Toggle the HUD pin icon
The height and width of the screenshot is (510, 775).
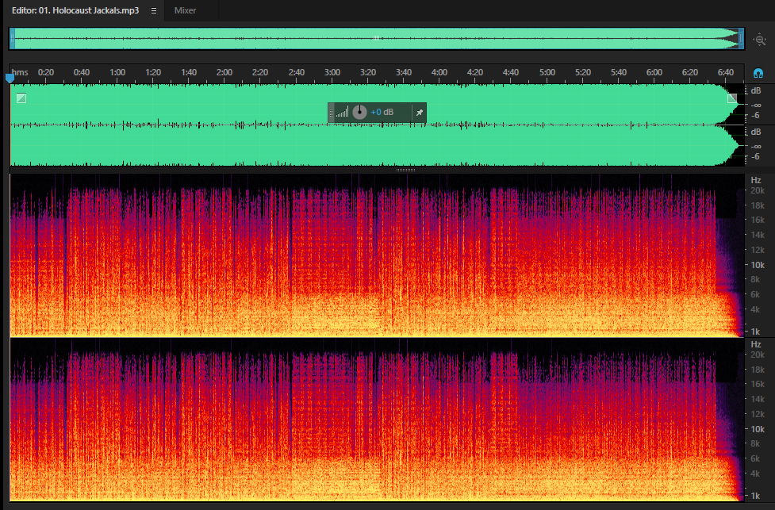[x=419, y=113]
